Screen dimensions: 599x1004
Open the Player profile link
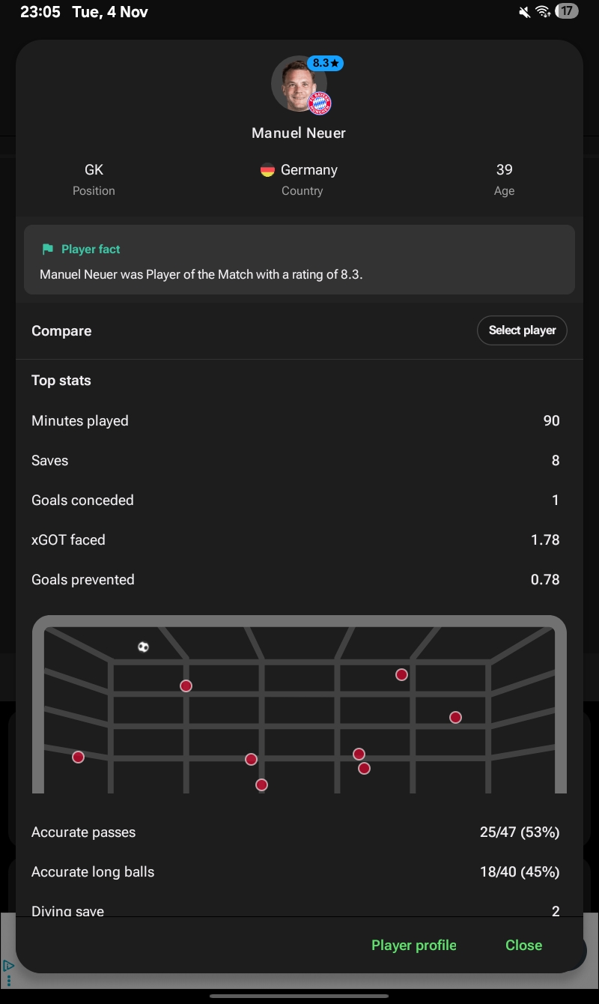point(413,945)
